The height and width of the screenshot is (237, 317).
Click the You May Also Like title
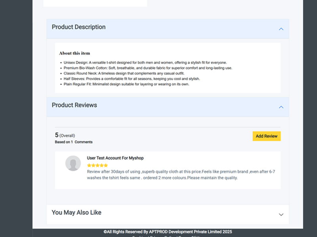point(76,213)
